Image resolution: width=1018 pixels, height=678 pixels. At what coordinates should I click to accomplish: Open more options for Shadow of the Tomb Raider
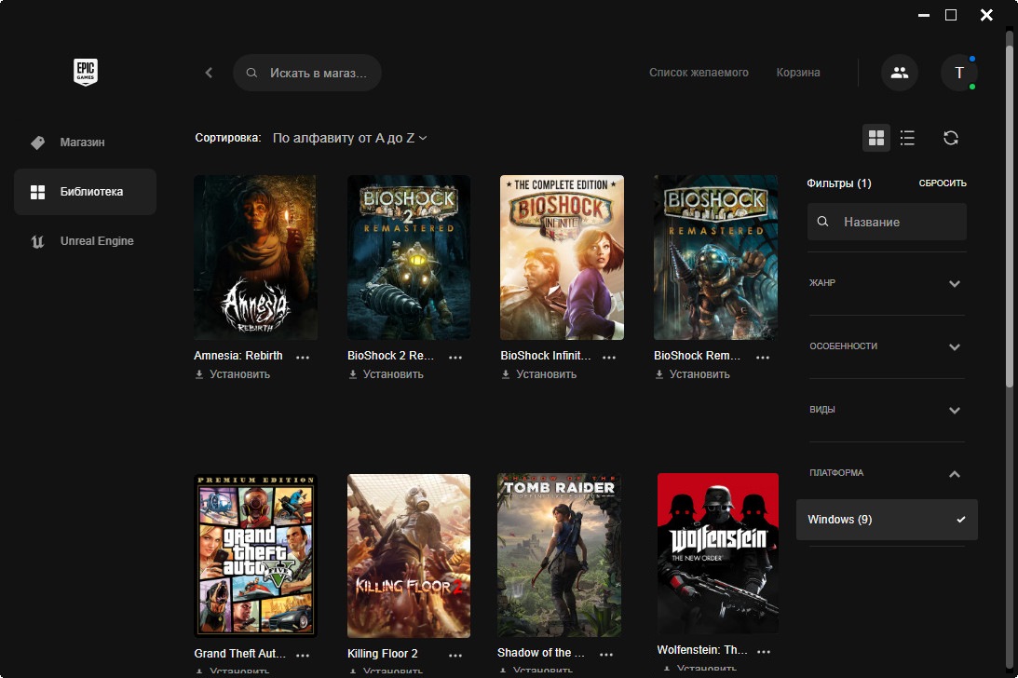(605, 654)
